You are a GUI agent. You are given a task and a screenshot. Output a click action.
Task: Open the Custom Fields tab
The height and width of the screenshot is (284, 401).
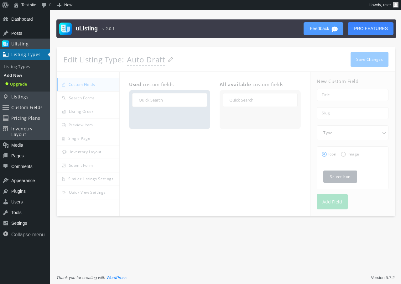pyautogui.click(x=88, y=85)
